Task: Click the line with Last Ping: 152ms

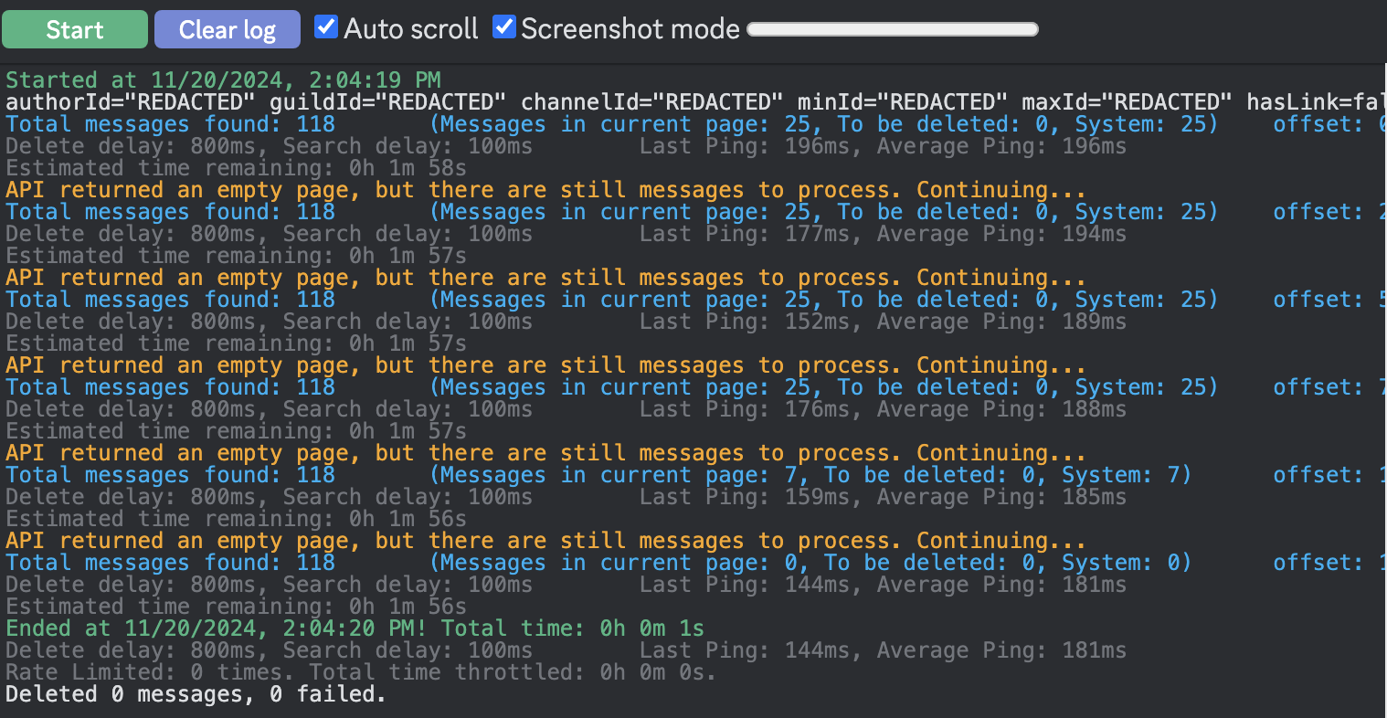Action: 566,322
